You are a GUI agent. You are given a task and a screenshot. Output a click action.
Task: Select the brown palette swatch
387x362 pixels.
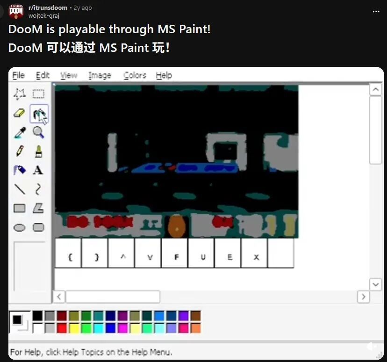click(x=196, y=316)
